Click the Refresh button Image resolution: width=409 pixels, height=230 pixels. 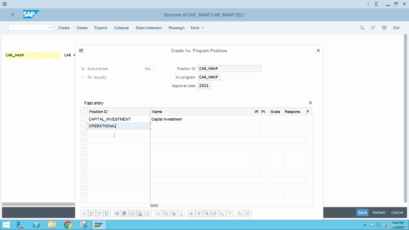pyautogui.click(x=379, y=213)
